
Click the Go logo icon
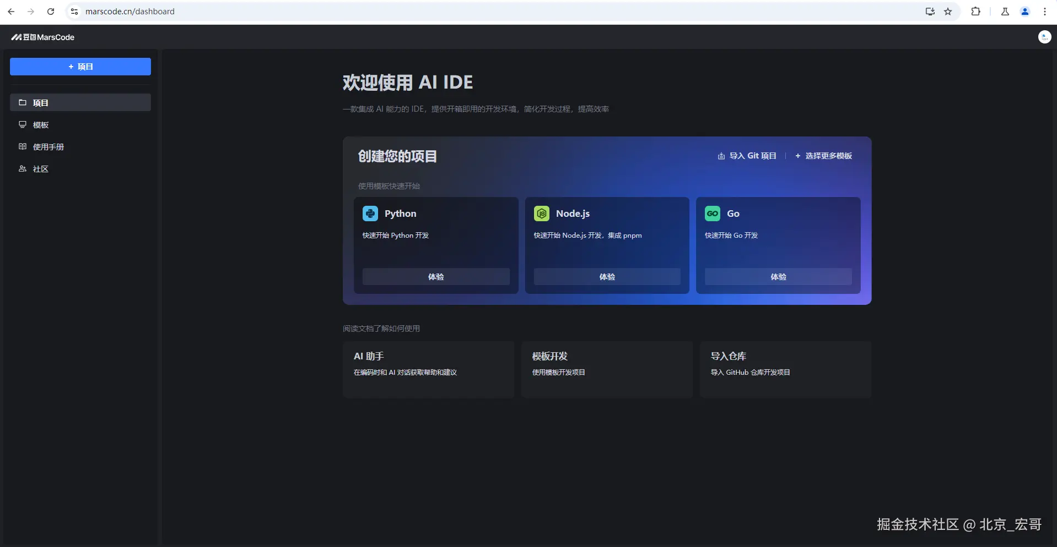[x=713, y=214]
